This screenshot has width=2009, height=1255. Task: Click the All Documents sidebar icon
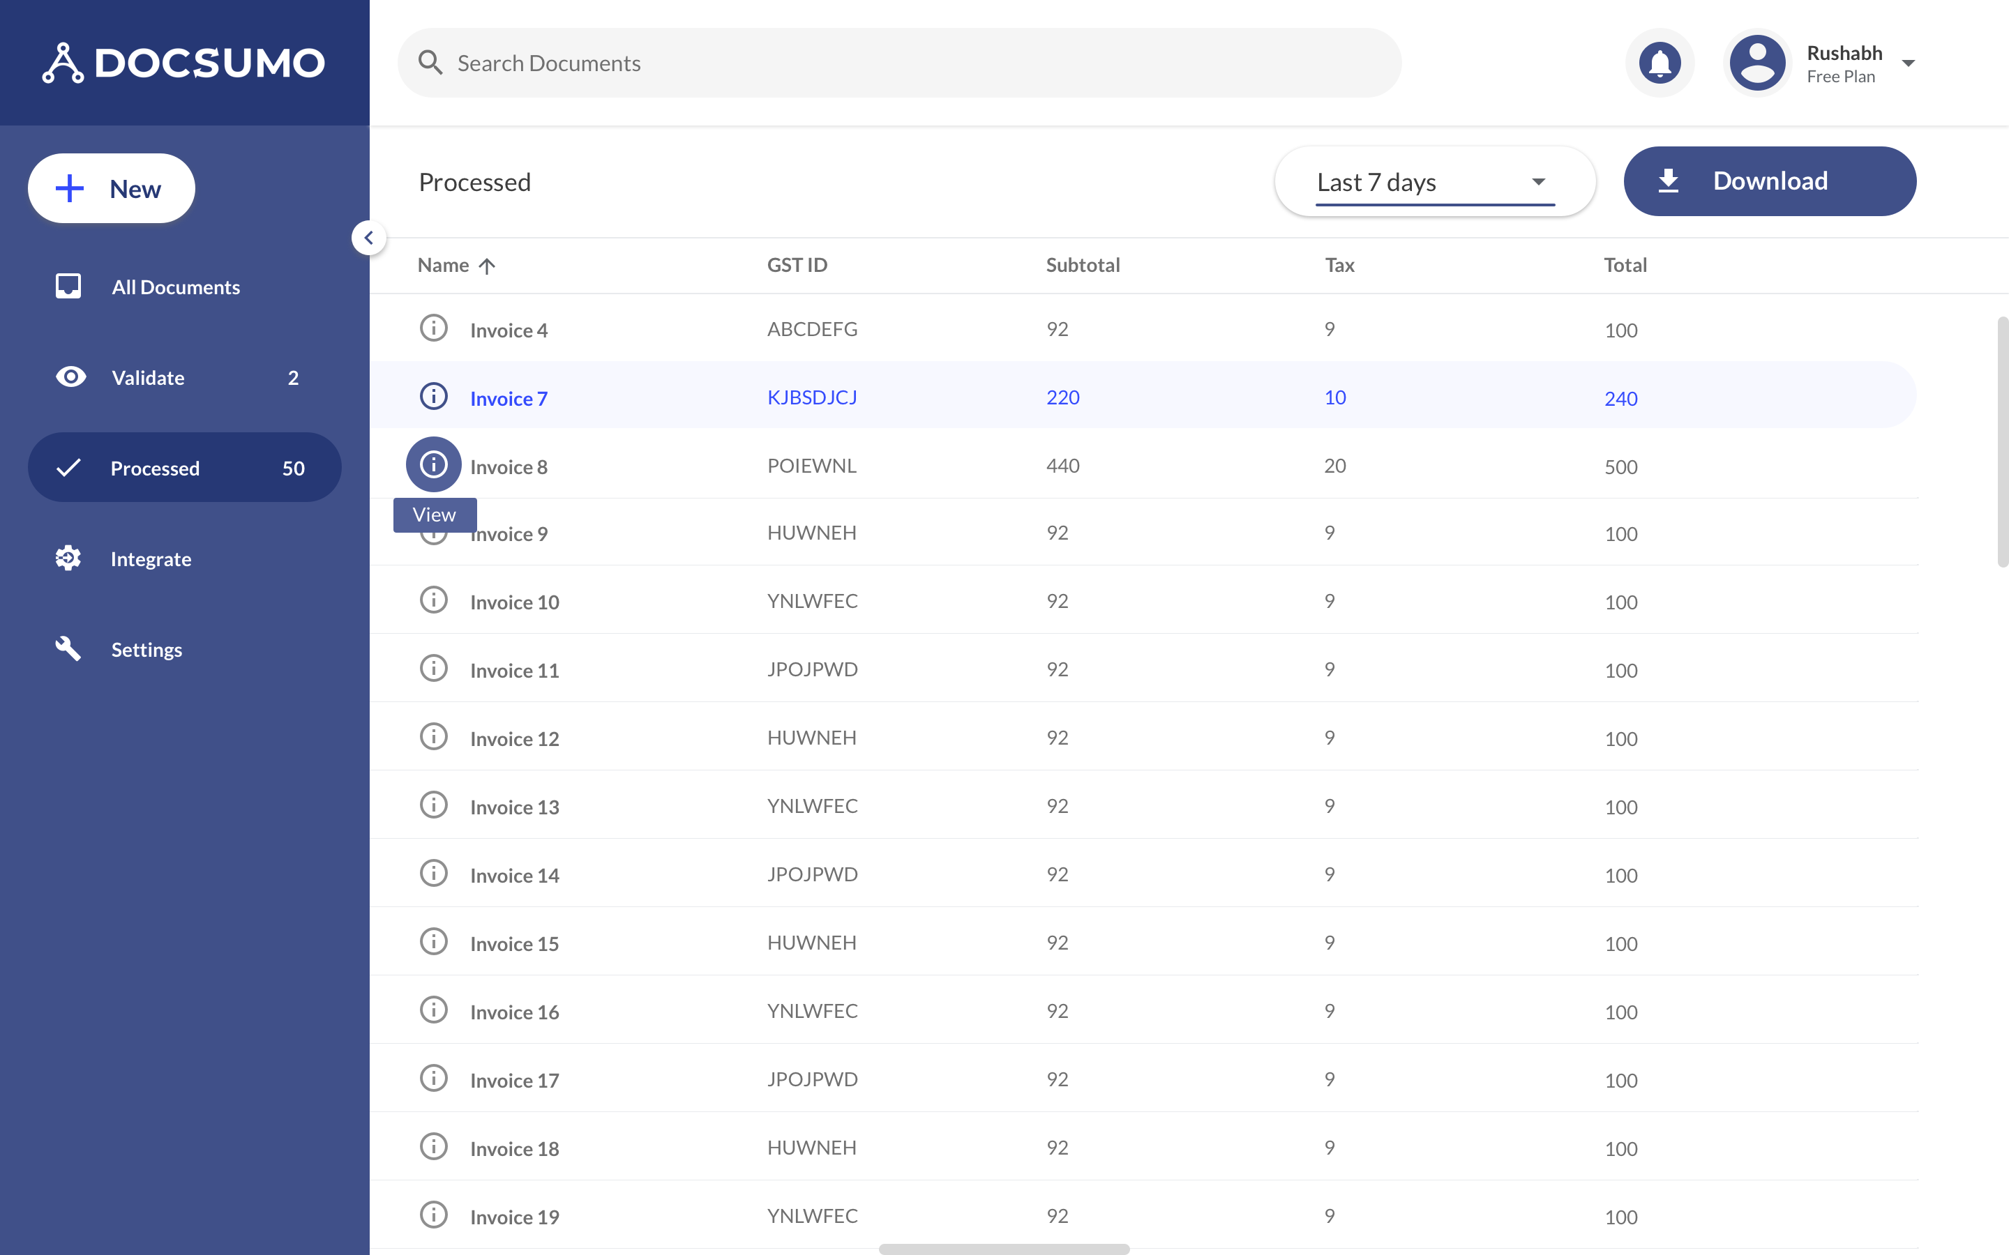[68, 285]
